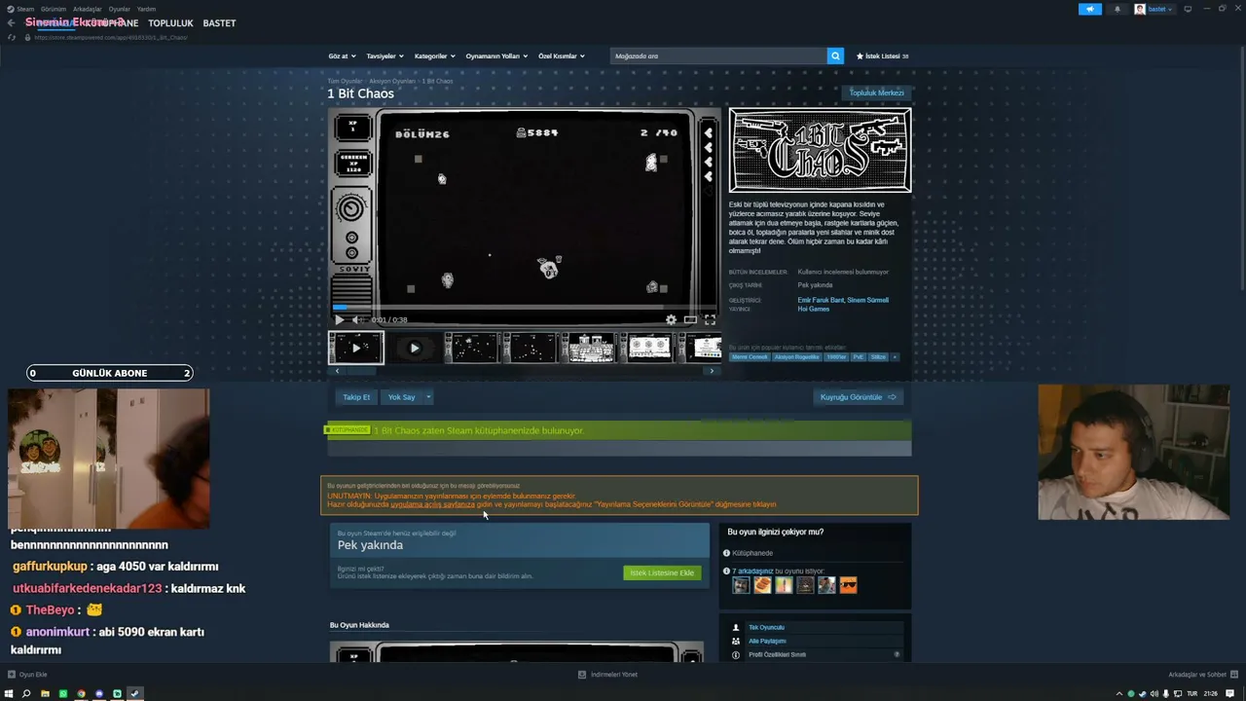Click the last friend avatar with sunglasses

[848, 585]
